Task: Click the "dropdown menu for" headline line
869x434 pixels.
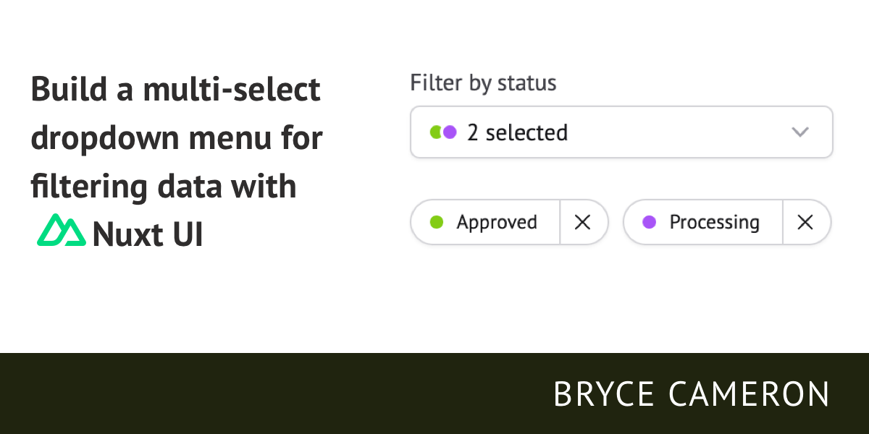Action: tap(177, 137)
